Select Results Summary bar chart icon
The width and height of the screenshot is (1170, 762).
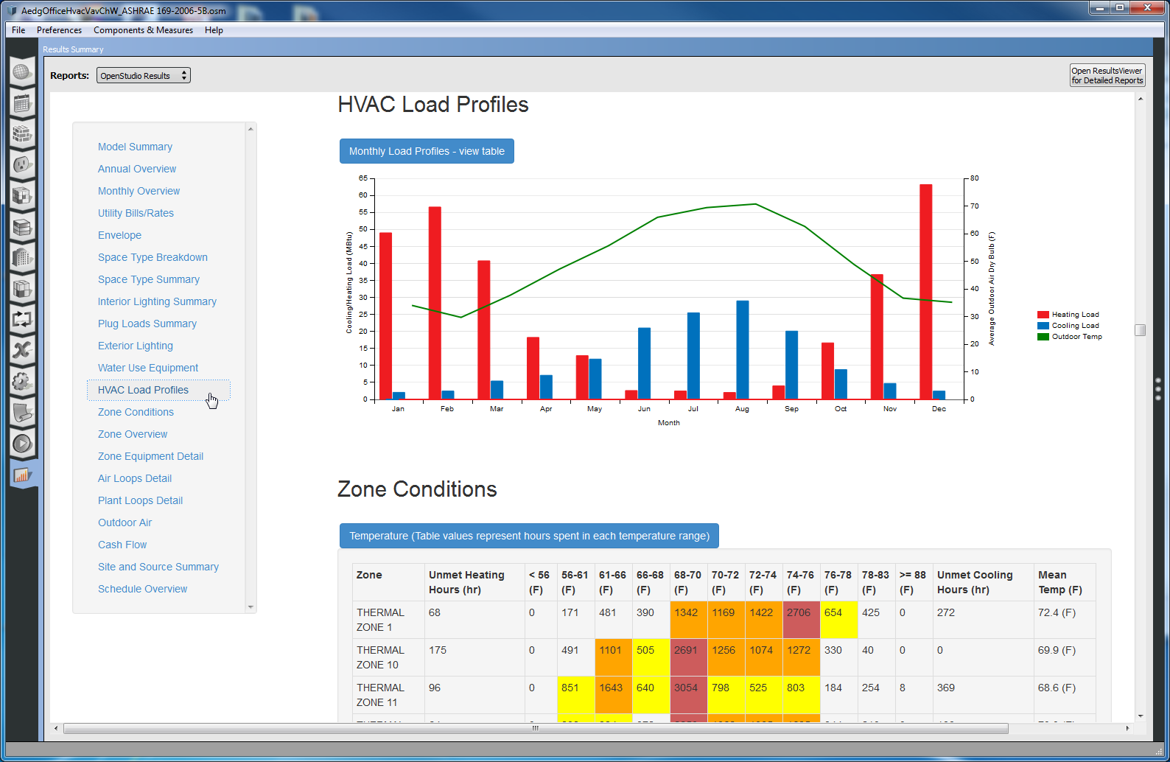[22, 475]
